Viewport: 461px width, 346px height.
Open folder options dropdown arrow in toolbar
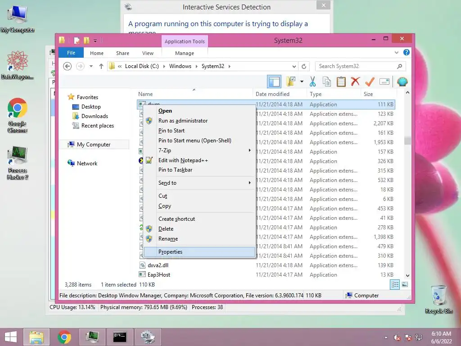click(302, 82)
